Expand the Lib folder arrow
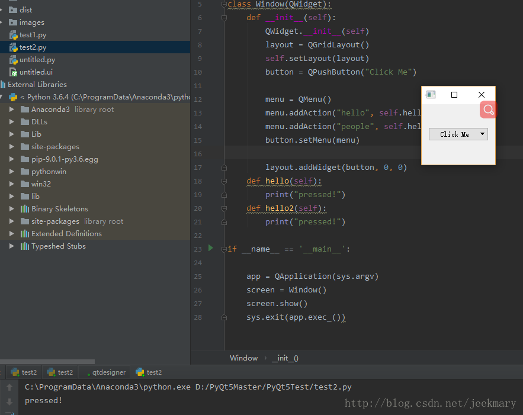Viewport: 523px width, 415px height. (x=12, y=134)
